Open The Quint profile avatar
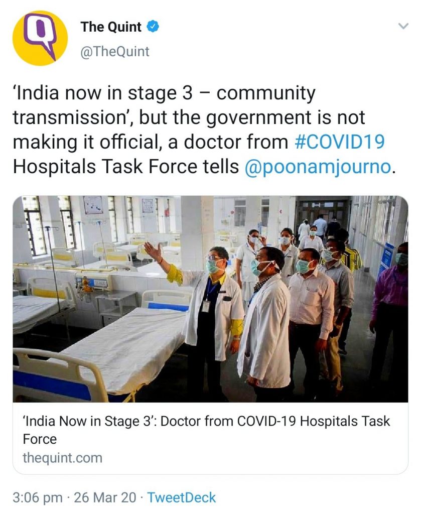The image size is (421, 514). 40,38
